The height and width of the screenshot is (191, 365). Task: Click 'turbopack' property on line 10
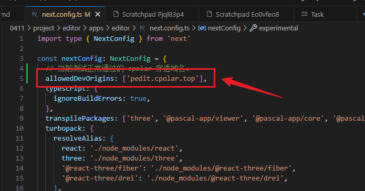(64, 129)
